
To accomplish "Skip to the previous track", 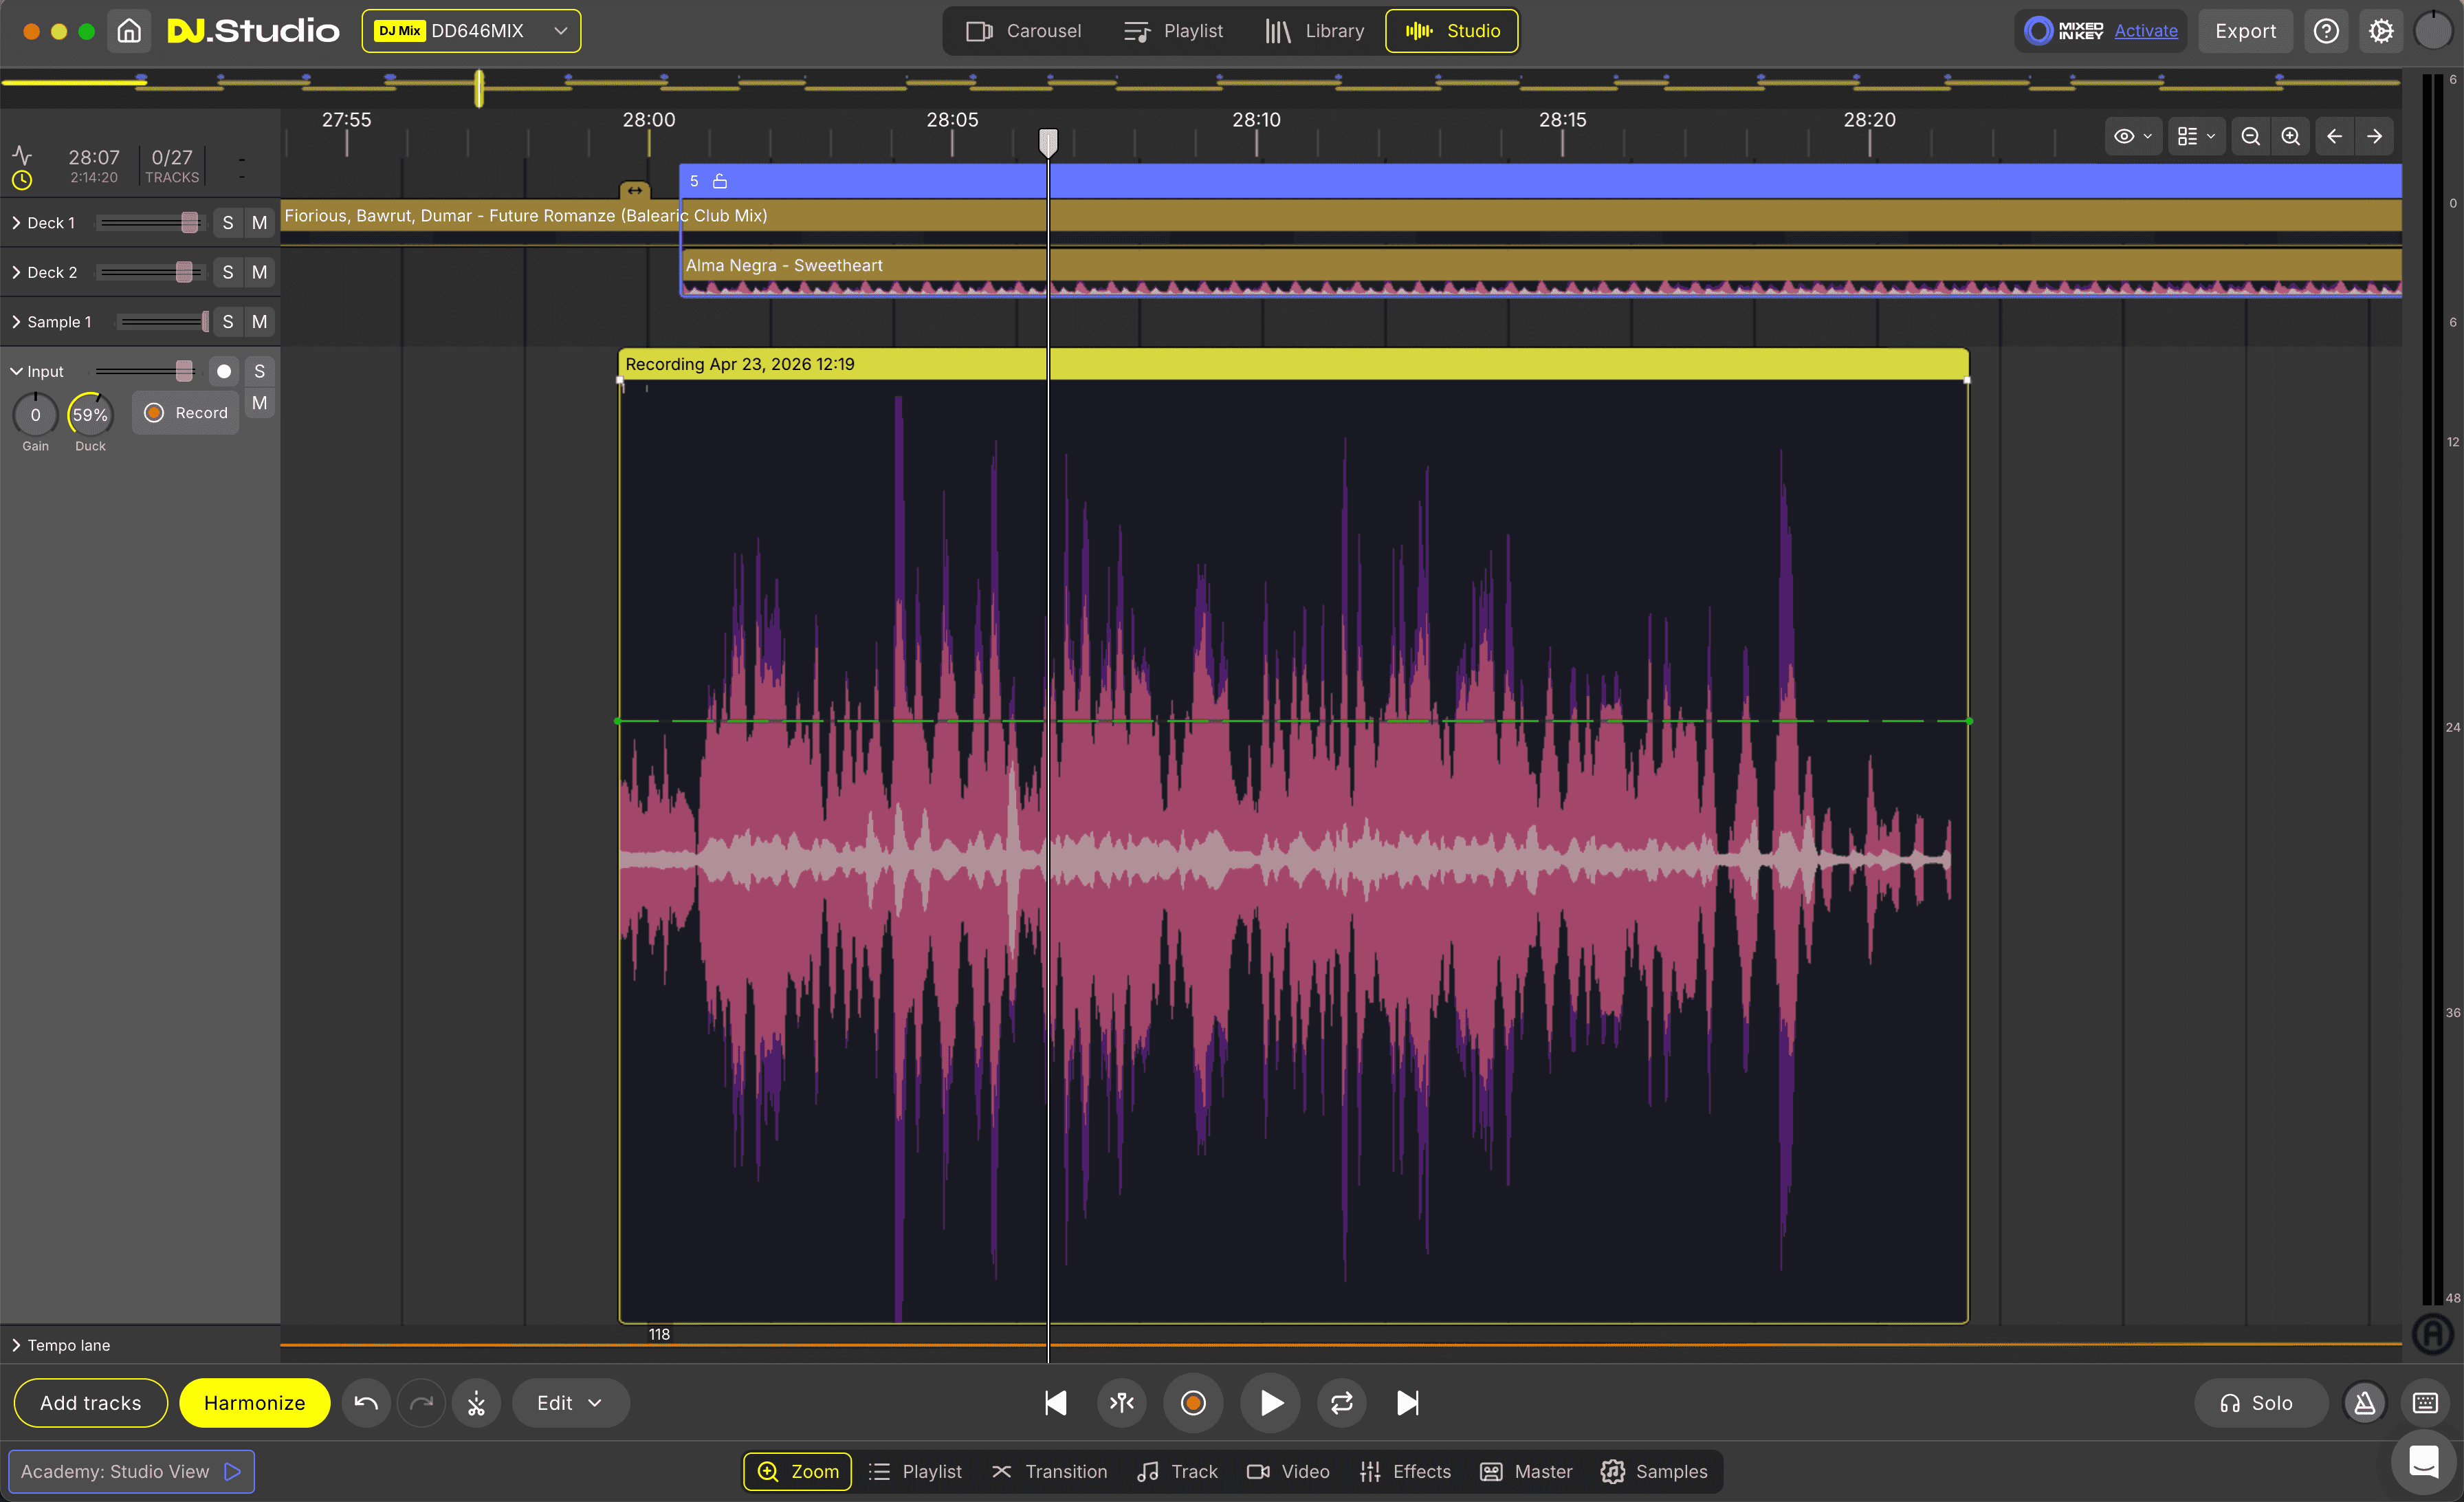I will [x=1055, y=1403].
